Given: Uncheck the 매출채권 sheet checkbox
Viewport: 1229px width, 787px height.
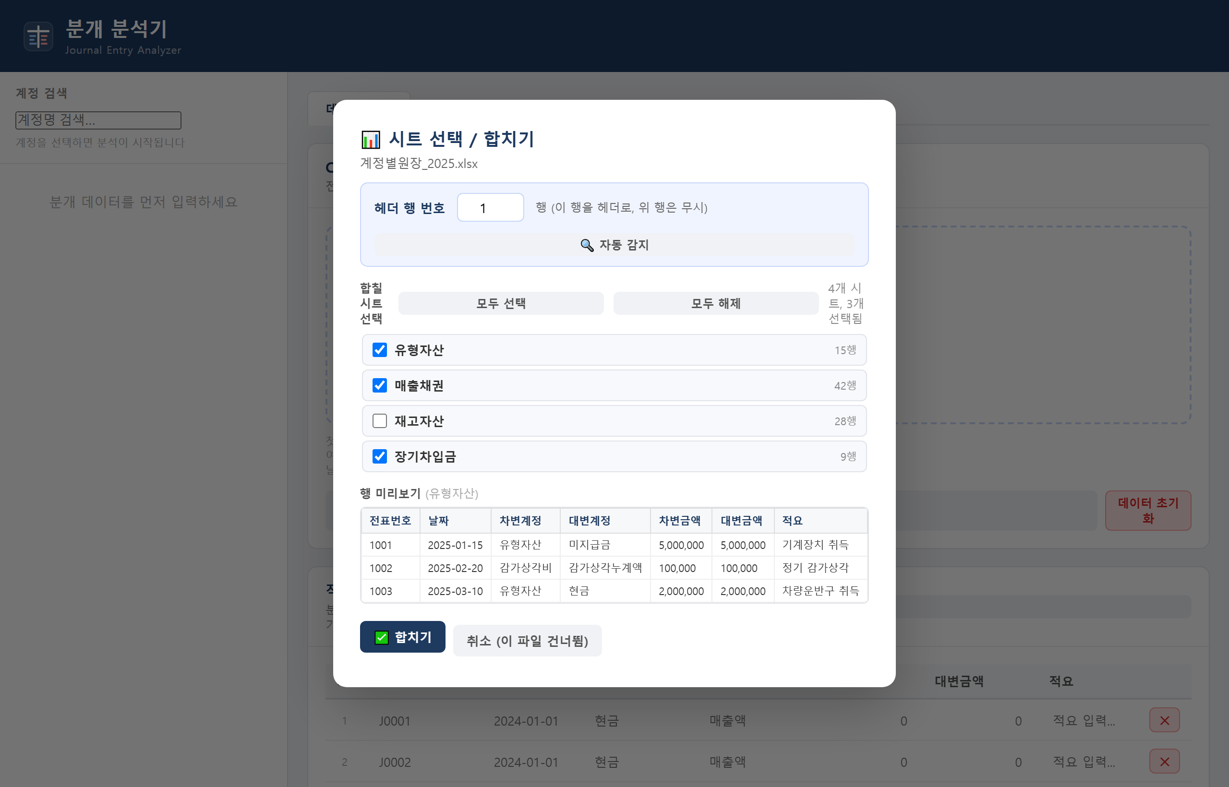Looking at the screenshot, I should tap(379, 385).
